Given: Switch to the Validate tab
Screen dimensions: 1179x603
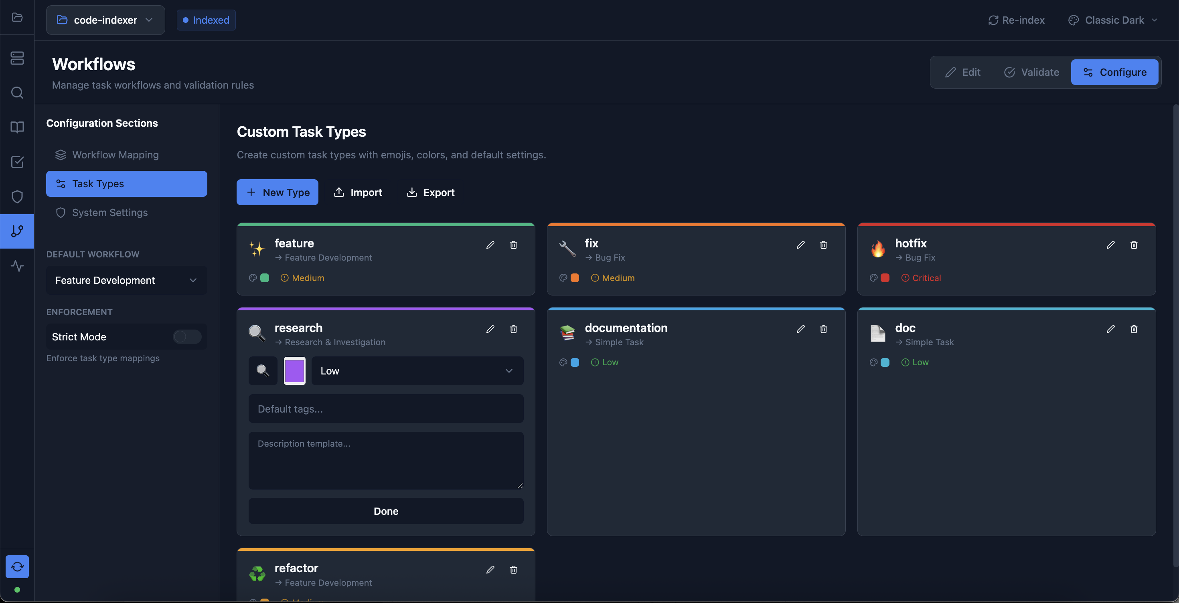Looking at the screenshot, I should 1031,72.
